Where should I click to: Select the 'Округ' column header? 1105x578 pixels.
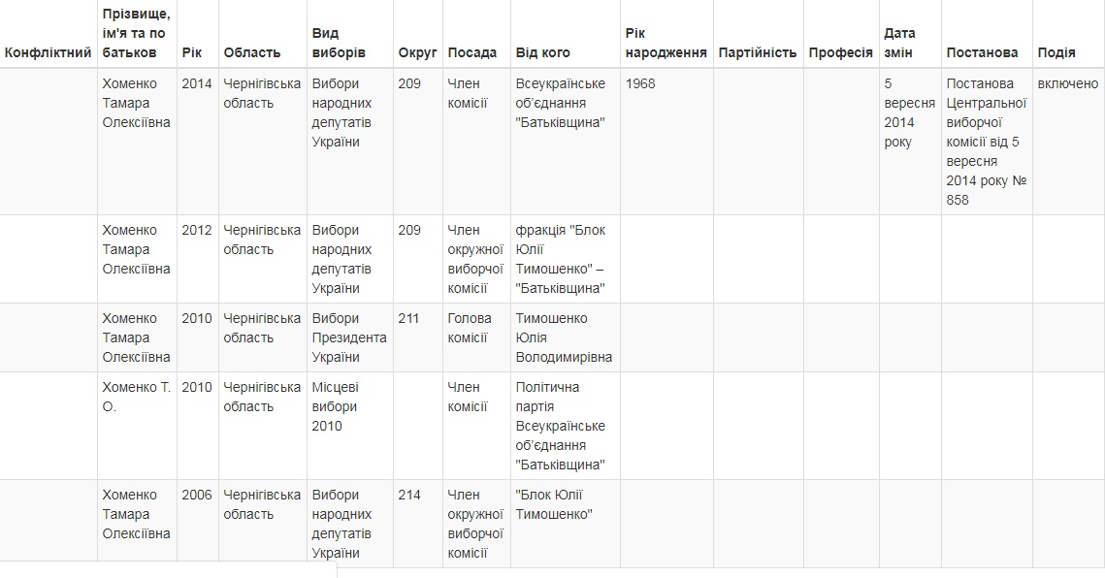tap(417, 53)
